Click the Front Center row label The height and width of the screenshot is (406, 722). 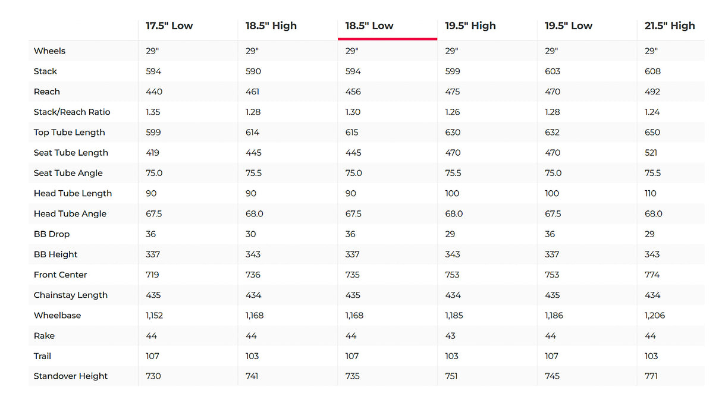(x=60, y=275)
